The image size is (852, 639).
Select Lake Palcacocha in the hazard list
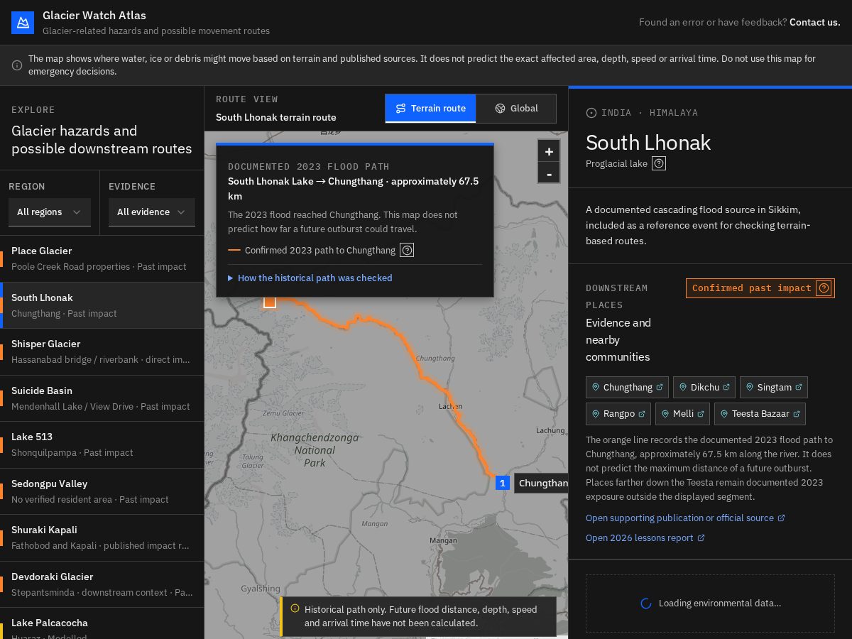coord(102,623)
